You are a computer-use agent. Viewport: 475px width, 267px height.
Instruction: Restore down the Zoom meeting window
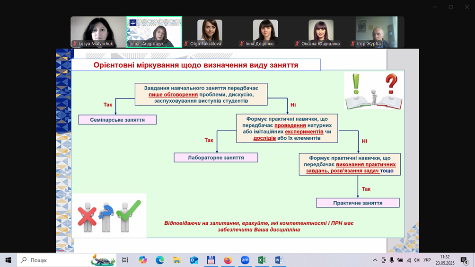point(451,7)
